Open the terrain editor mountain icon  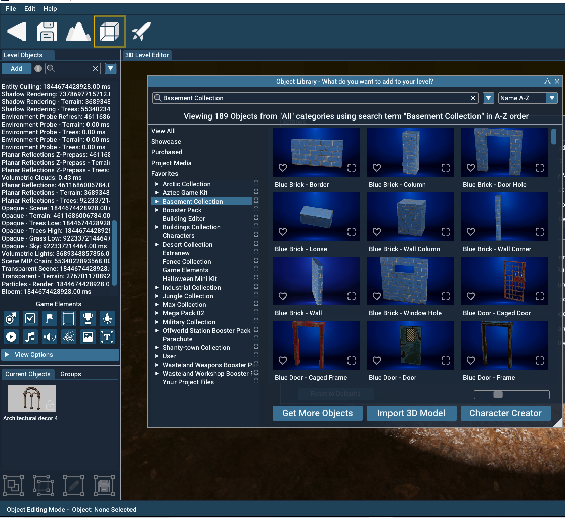pos(78,31)
